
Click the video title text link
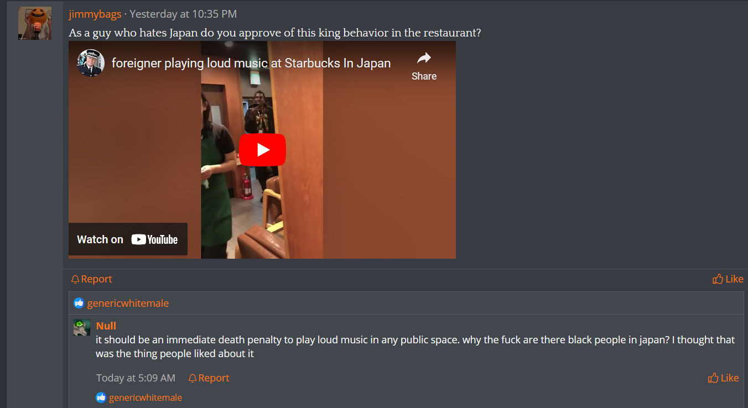pyautogui.click(x=251, y=63)
